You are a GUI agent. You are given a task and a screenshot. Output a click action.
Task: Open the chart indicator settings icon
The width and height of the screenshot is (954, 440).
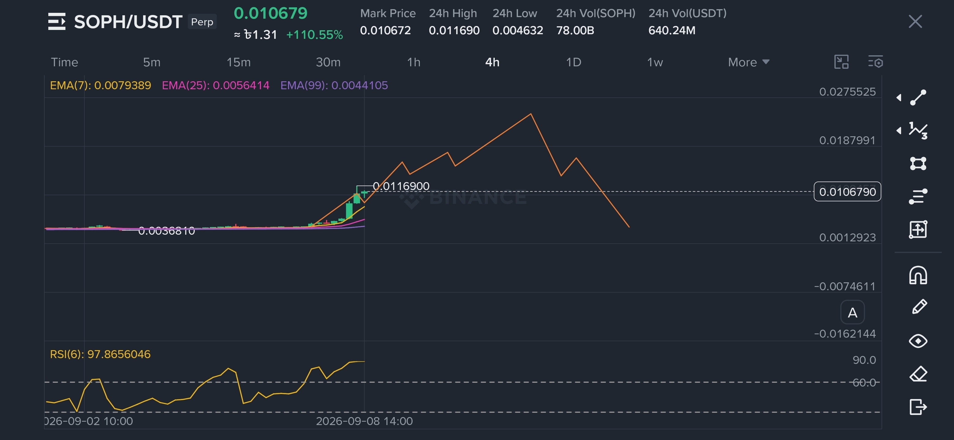875,62
